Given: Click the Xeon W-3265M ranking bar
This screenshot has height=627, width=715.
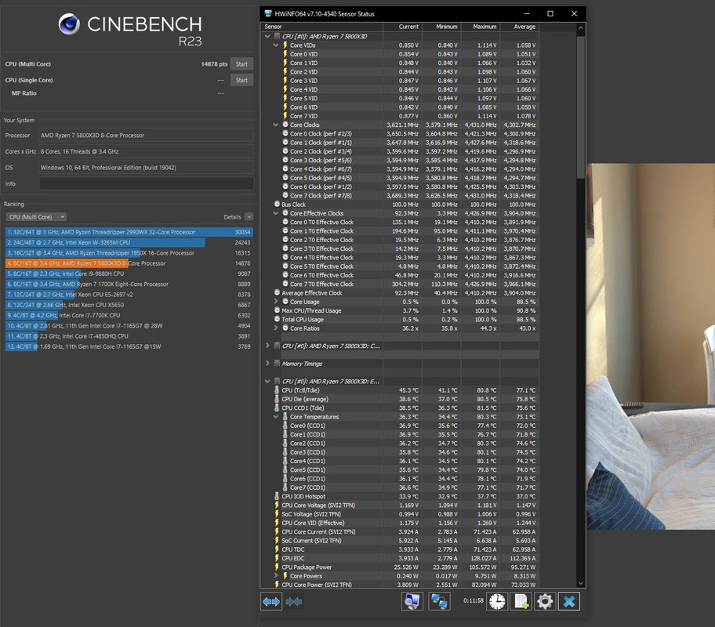Looking at the screenshot, I should tap(105, 243).
